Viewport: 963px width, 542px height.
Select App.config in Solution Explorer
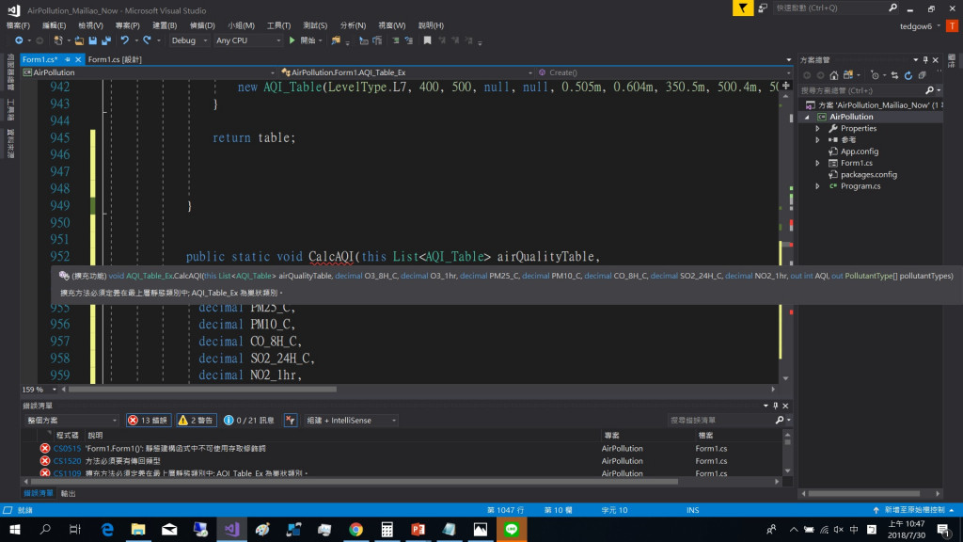860,151
